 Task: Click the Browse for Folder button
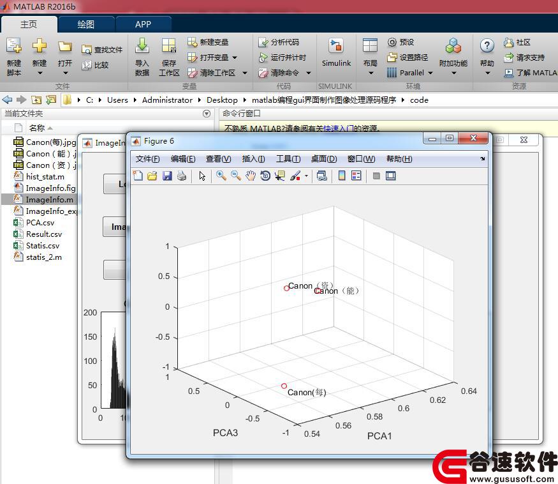(x=51, y=100)
